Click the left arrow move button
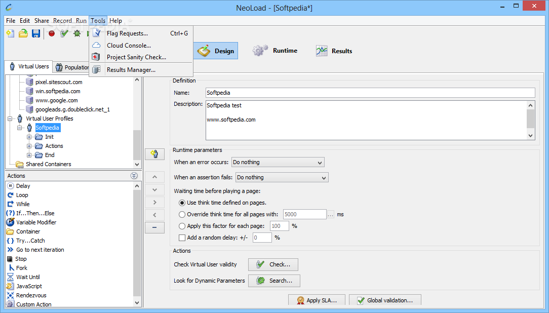549x313 pixels. (154, 215)
